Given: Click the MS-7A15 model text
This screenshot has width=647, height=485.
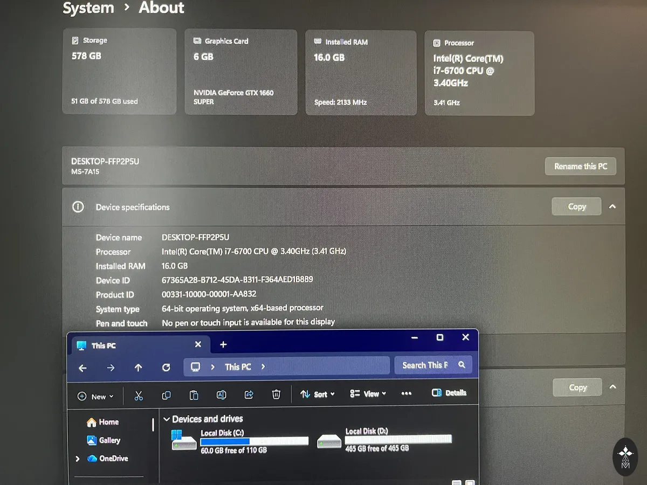Looking at the screenshot, I should (85, 172).
